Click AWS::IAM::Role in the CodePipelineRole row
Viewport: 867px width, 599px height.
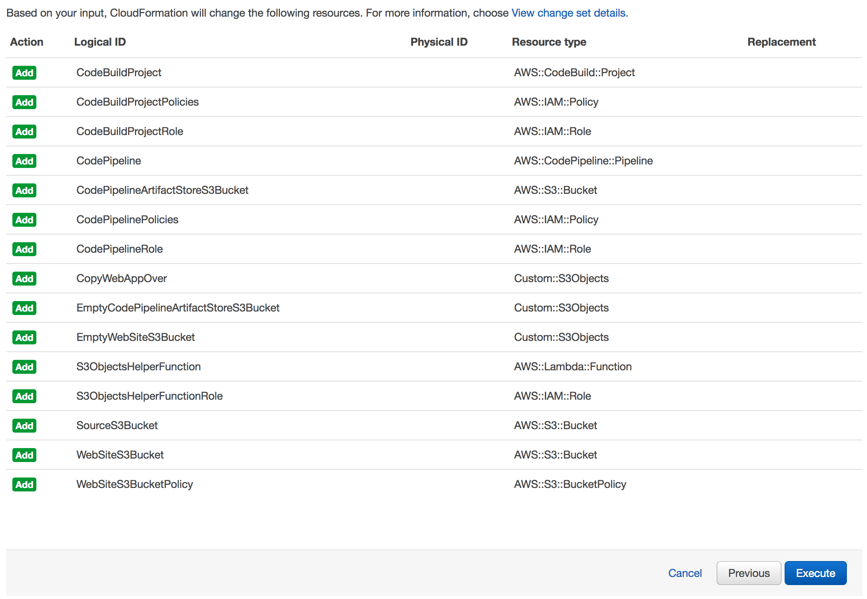click(552, 249)
